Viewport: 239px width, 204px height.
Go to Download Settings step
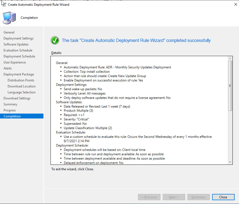click(17, 98)
